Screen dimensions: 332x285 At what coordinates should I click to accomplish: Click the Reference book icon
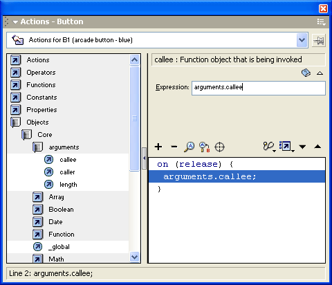(x=306, y=73)
